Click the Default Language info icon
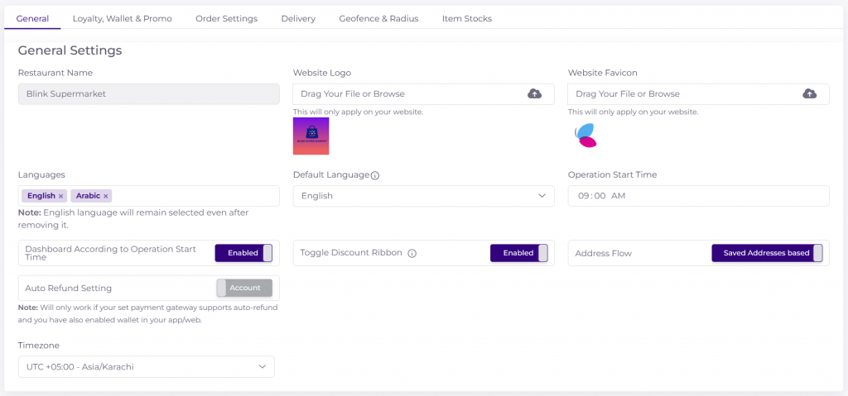Image resolution: width=848 pixels, height=396 pixels. tap(375, 175)
